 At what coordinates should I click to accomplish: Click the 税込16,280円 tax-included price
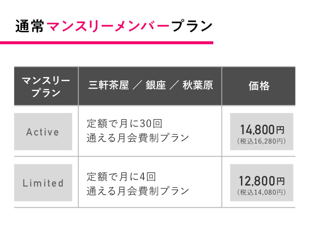(261, 141)
